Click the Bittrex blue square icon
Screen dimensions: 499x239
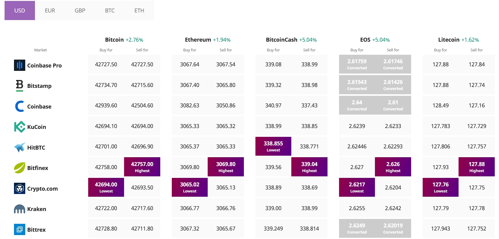point(19,229)
